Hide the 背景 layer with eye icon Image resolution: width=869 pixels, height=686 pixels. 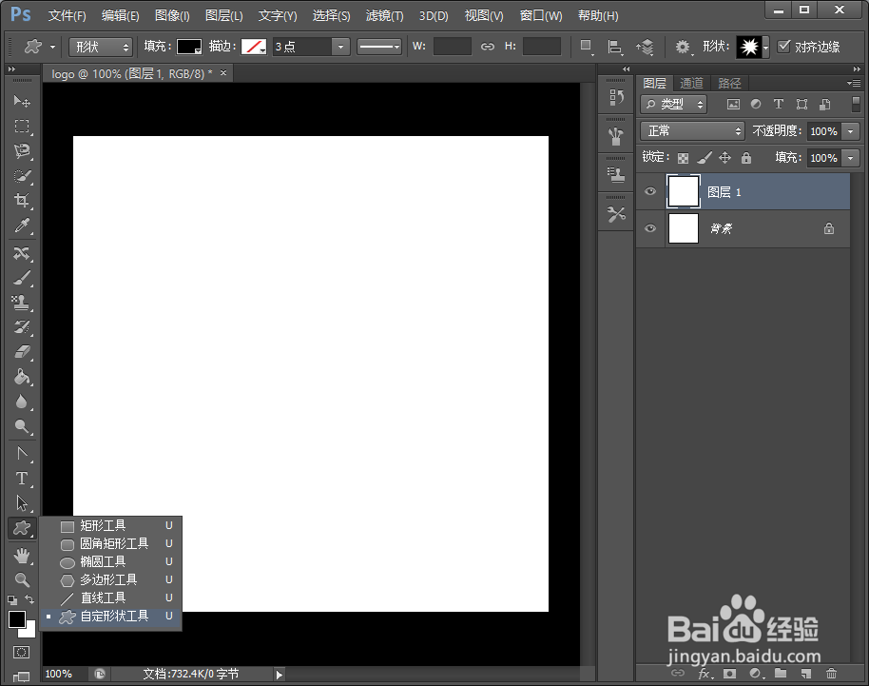coord(650,228)
